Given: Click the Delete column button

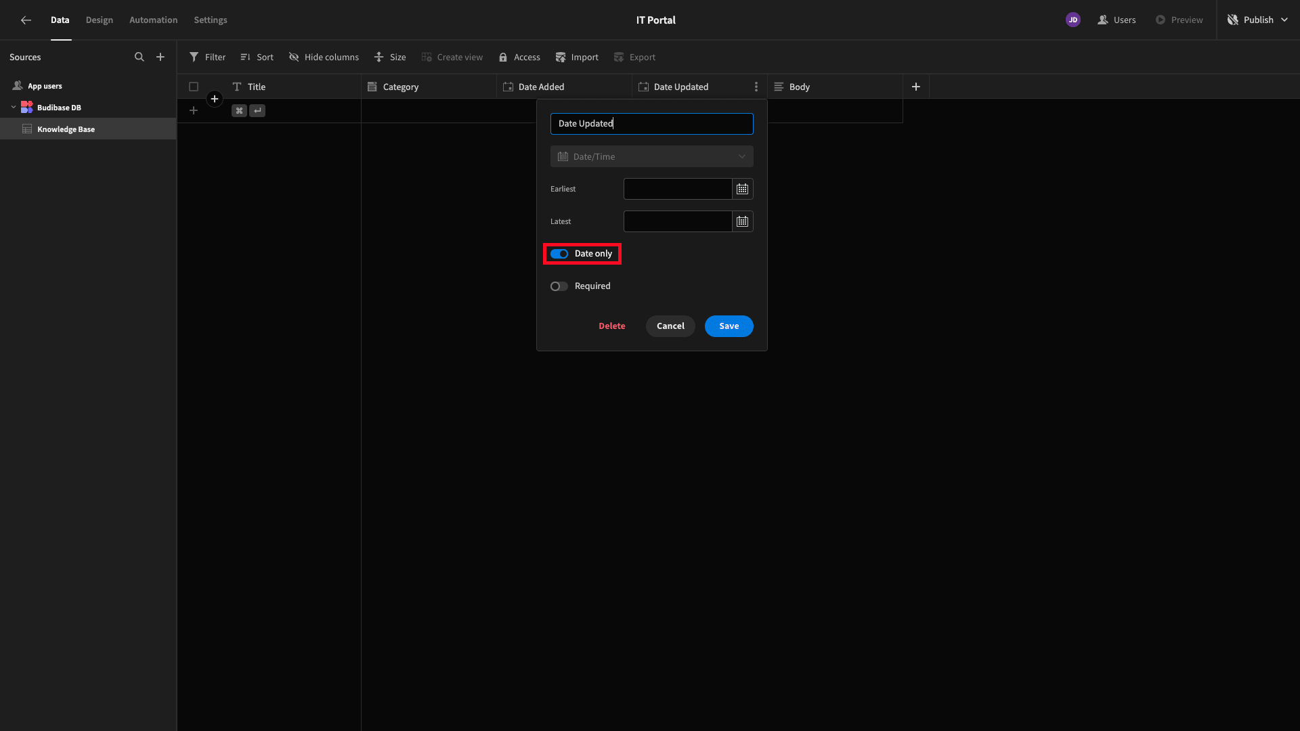Looking at the screenshot, I should tap(612, 326).
